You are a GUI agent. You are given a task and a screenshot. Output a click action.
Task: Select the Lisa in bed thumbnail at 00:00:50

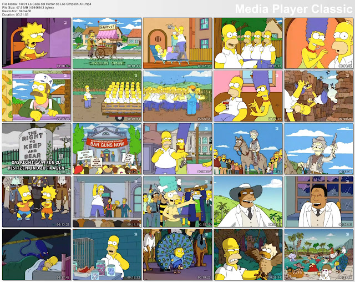pos(37,43)
